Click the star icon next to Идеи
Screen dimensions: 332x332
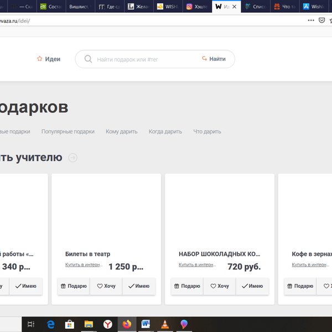click(x=39, y=59)
